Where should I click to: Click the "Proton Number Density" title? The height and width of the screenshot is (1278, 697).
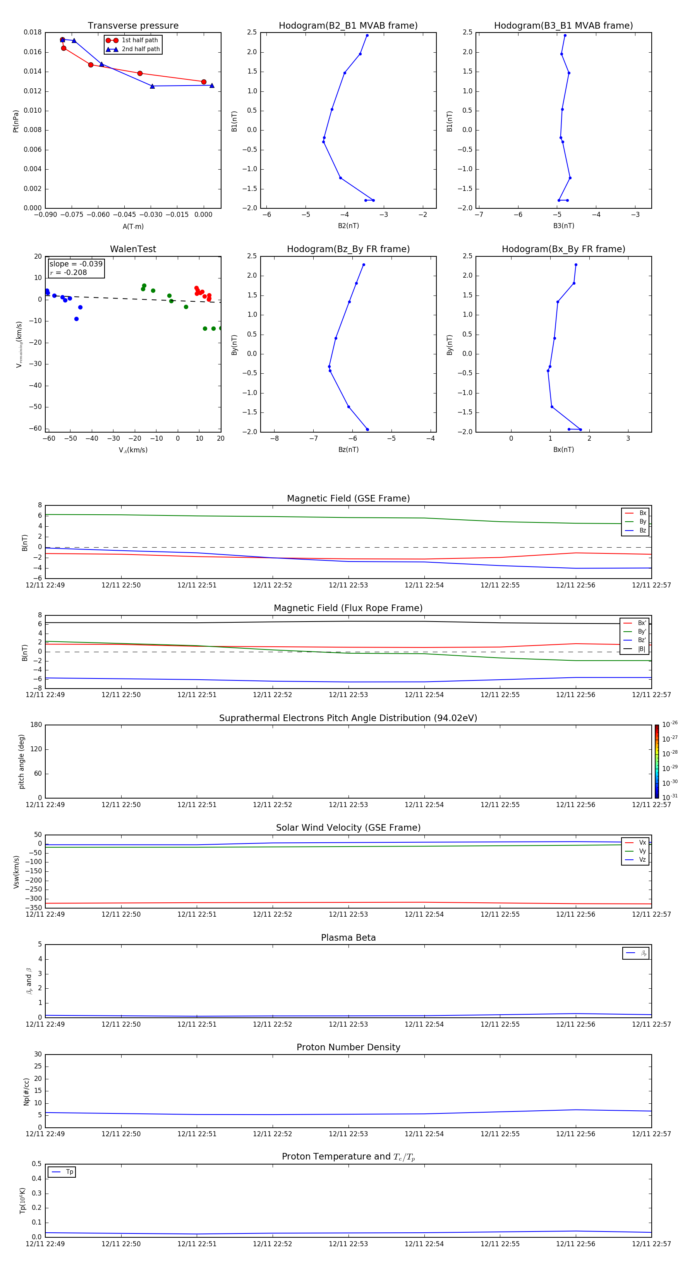click(x=348, y=1047)
